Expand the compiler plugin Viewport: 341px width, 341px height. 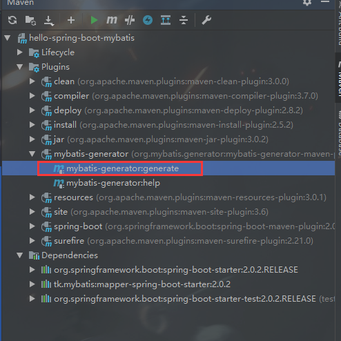click(x=32, y=96)
